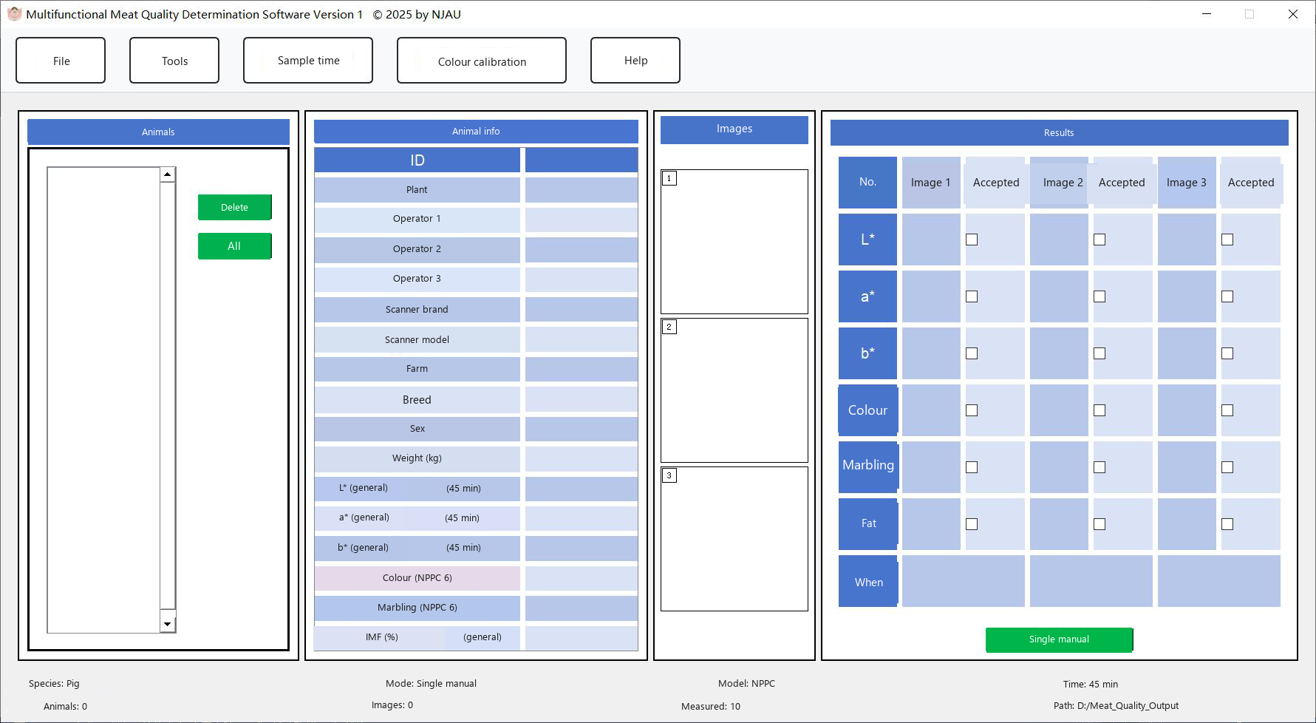
Task: Tick b* Accepted checkbox for Image 1
Action: coord(972,353)
